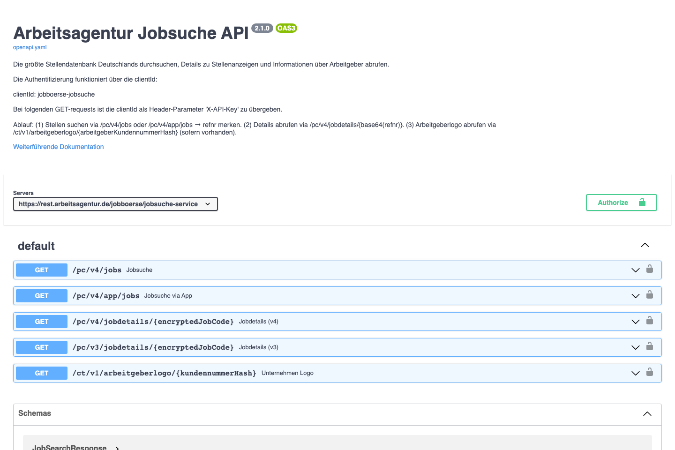Click the GET badge on Unternehmen Logo endpoint
This screenshot has width=675, height=450.
pyautogui.click(x=41, y=373)
